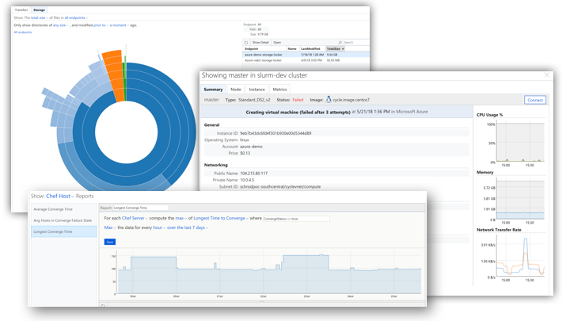Click the blue Save button
Image resolution: width=570 pixels, height=321 pixels.
point(110,241)
